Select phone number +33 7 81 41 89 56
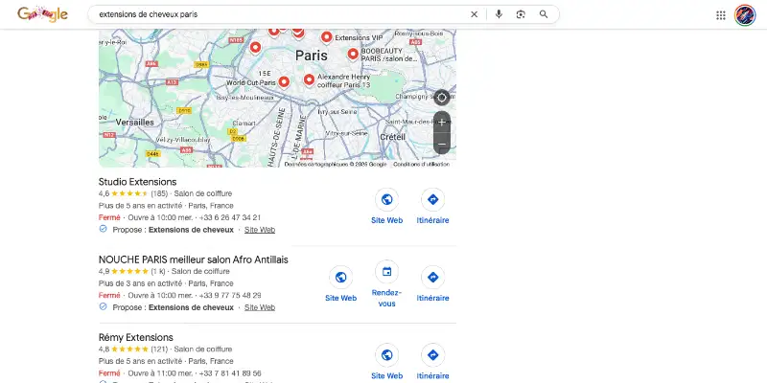The height and width of the screenshot is (383, 767). click(x=230, y=372)
